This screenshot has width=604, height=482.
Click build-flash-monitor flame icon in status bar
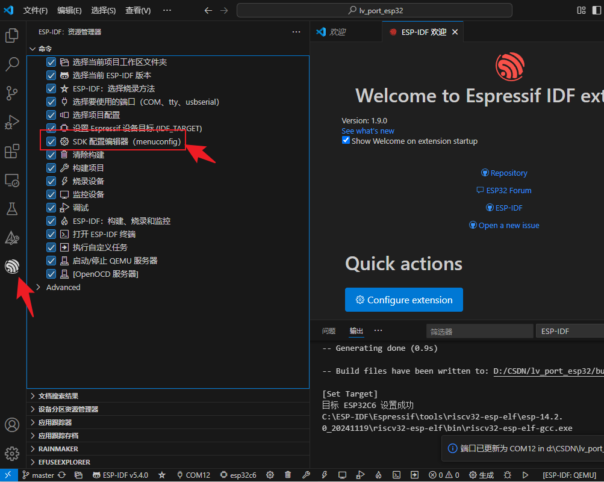379,475
